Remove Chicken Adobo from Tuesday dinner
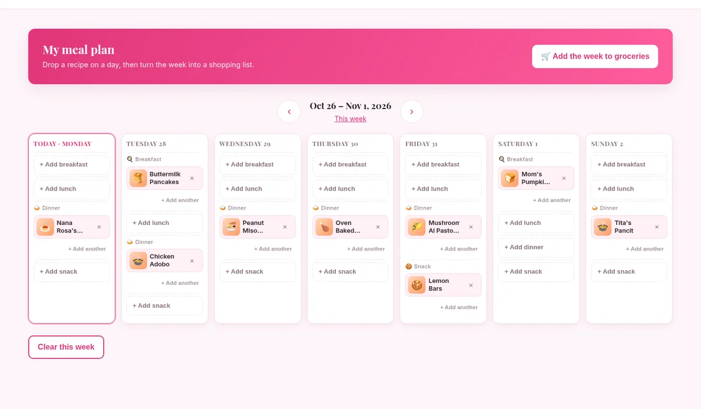This screenshot has width=701, height=409. pos(192,261)
